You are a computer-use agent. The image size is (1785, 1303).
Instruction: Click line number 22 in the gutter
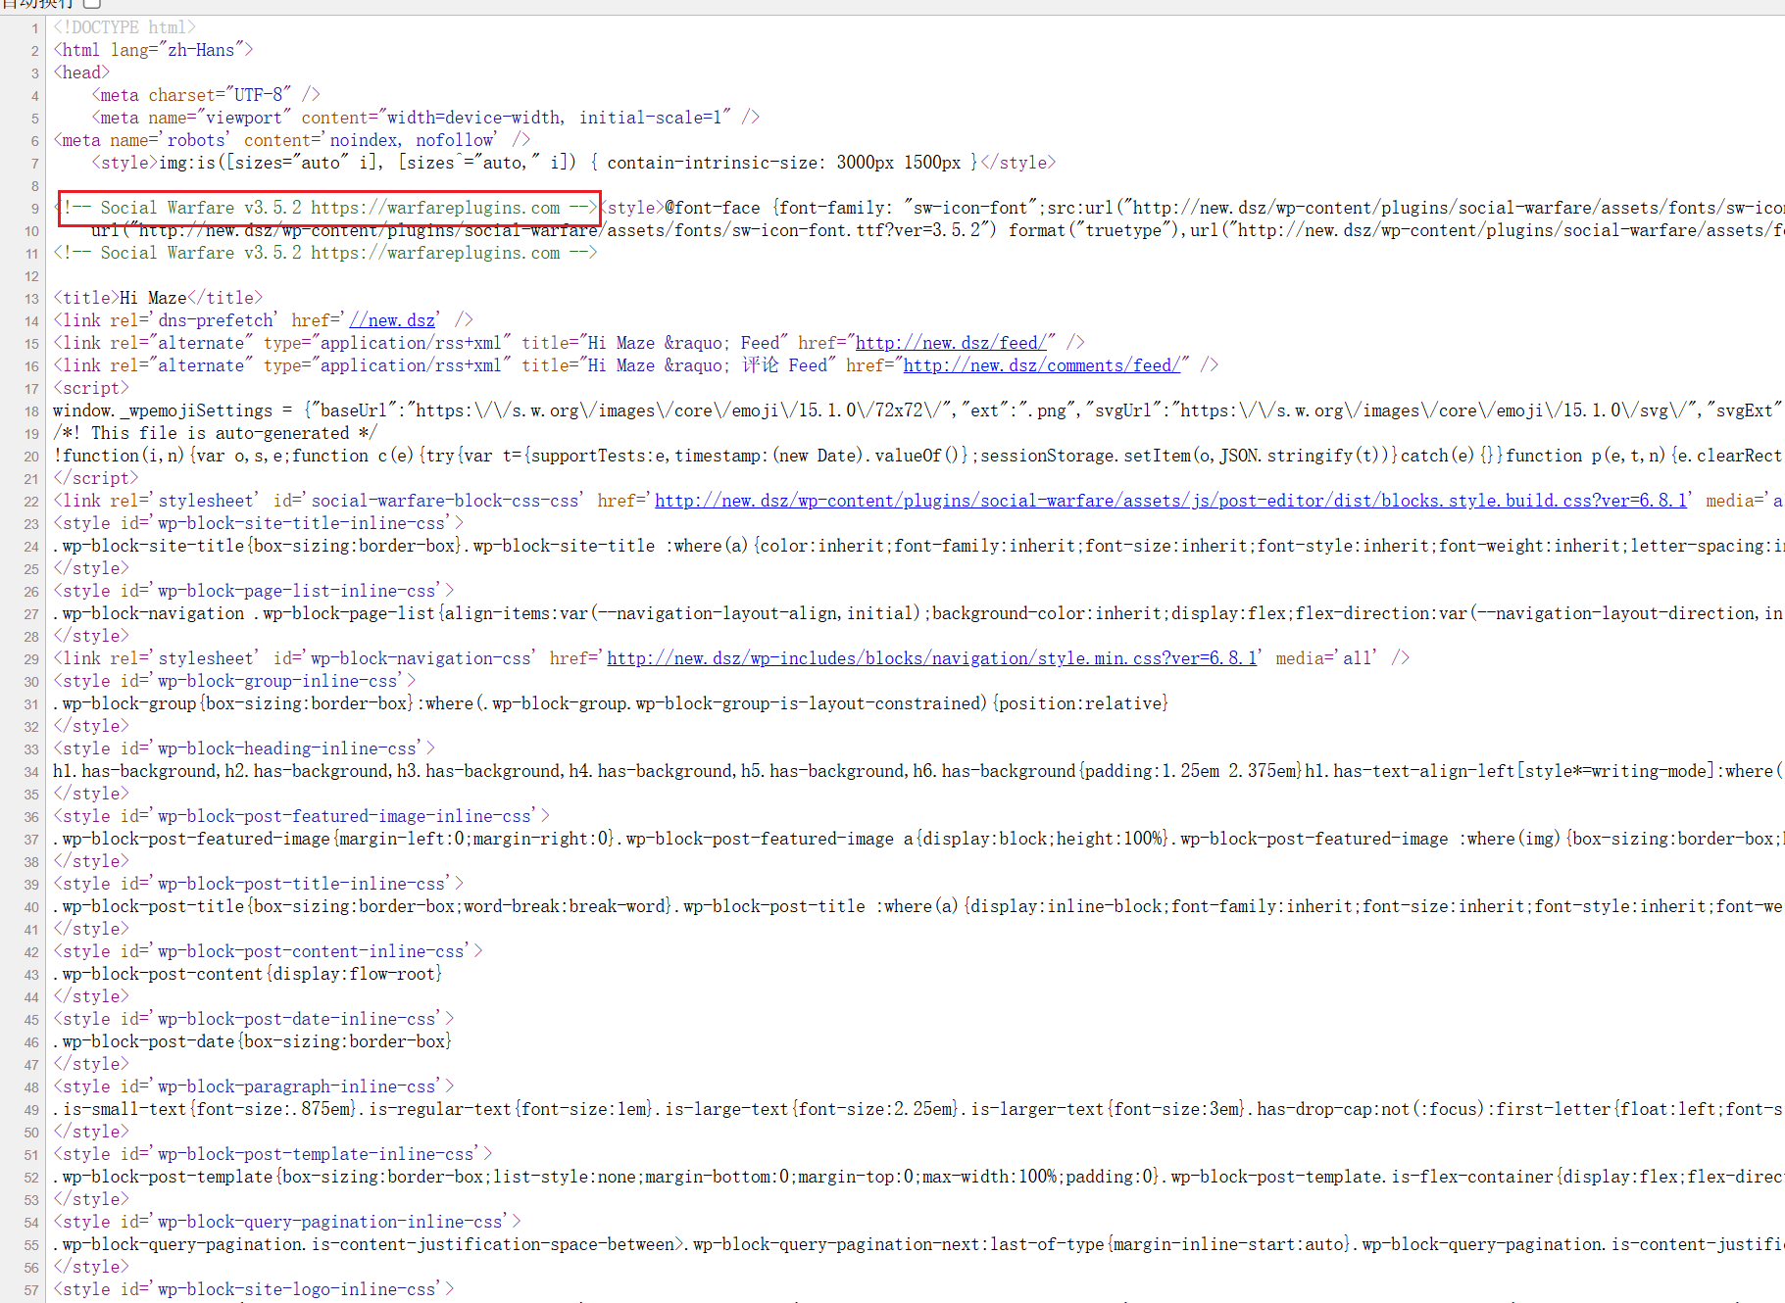click(31, 502)
